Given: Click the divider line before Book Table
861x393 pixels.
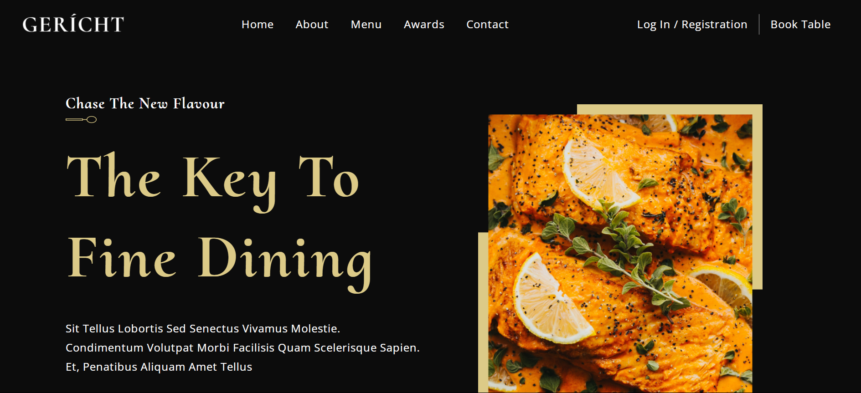Looking at the screenshot, I should pos(759,25).
